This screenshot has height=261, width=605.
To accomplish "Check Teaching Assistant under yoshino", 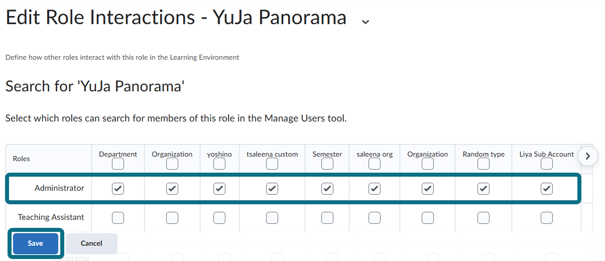I will click(x=219, y=217).
